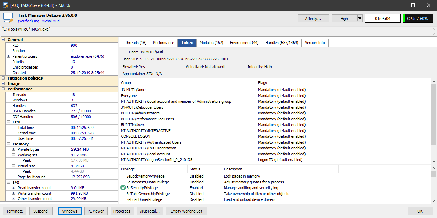This screenshot has height=218, width=437.
Task: Confirm with the OK button
Action: click(420, 211)
